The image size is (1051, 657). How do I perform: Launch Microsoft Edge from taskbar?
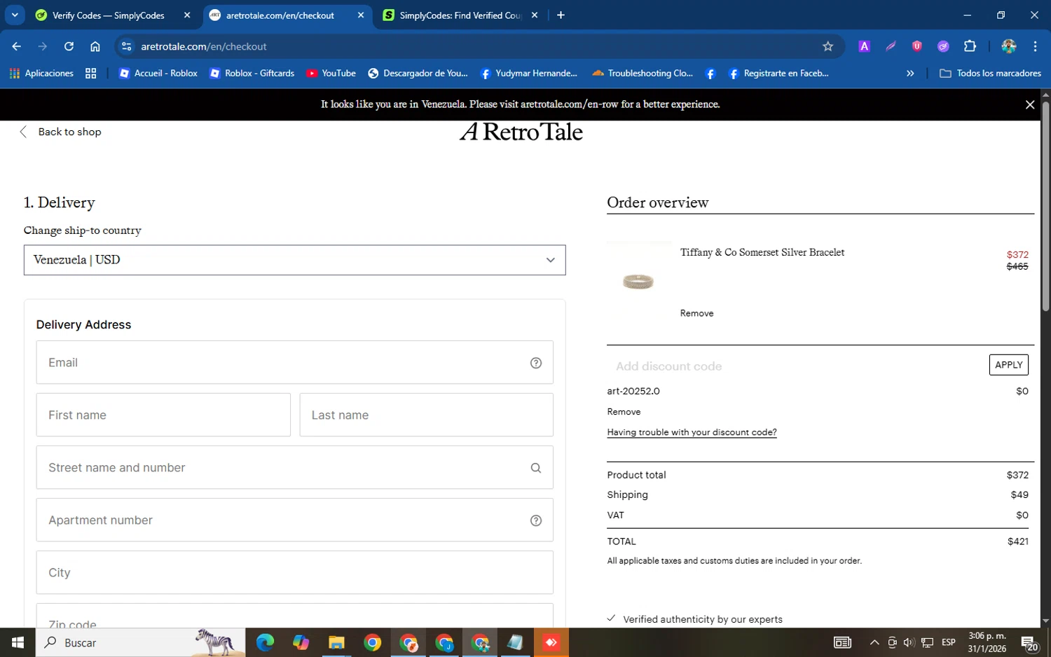[x=265, y=642]
